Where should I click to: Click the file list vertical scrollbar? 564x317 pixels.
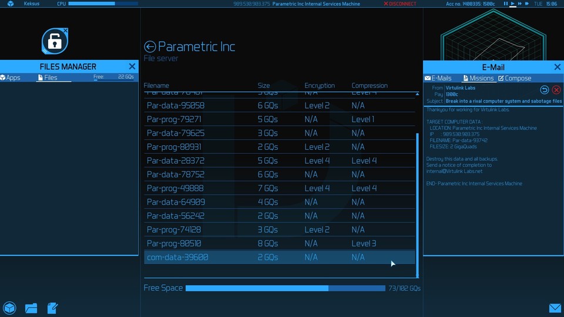pyautogui.click(x=418, y=200)
